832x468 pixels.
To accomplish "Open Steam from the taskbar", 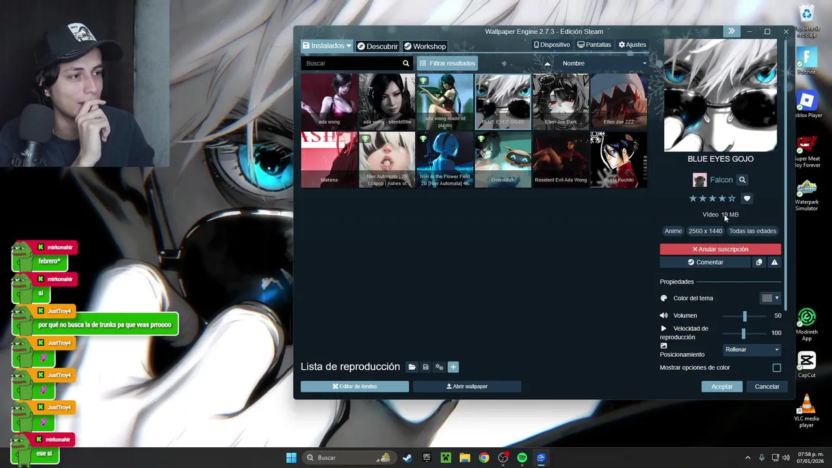I will pyautogui.click(x=407, y=458).
